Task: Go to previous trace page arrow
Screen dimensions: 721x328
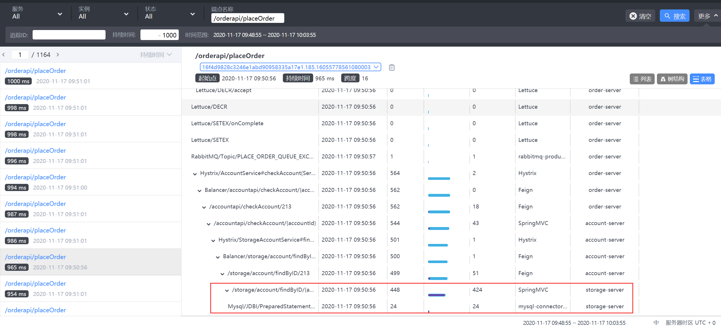Action: point(4,55)
